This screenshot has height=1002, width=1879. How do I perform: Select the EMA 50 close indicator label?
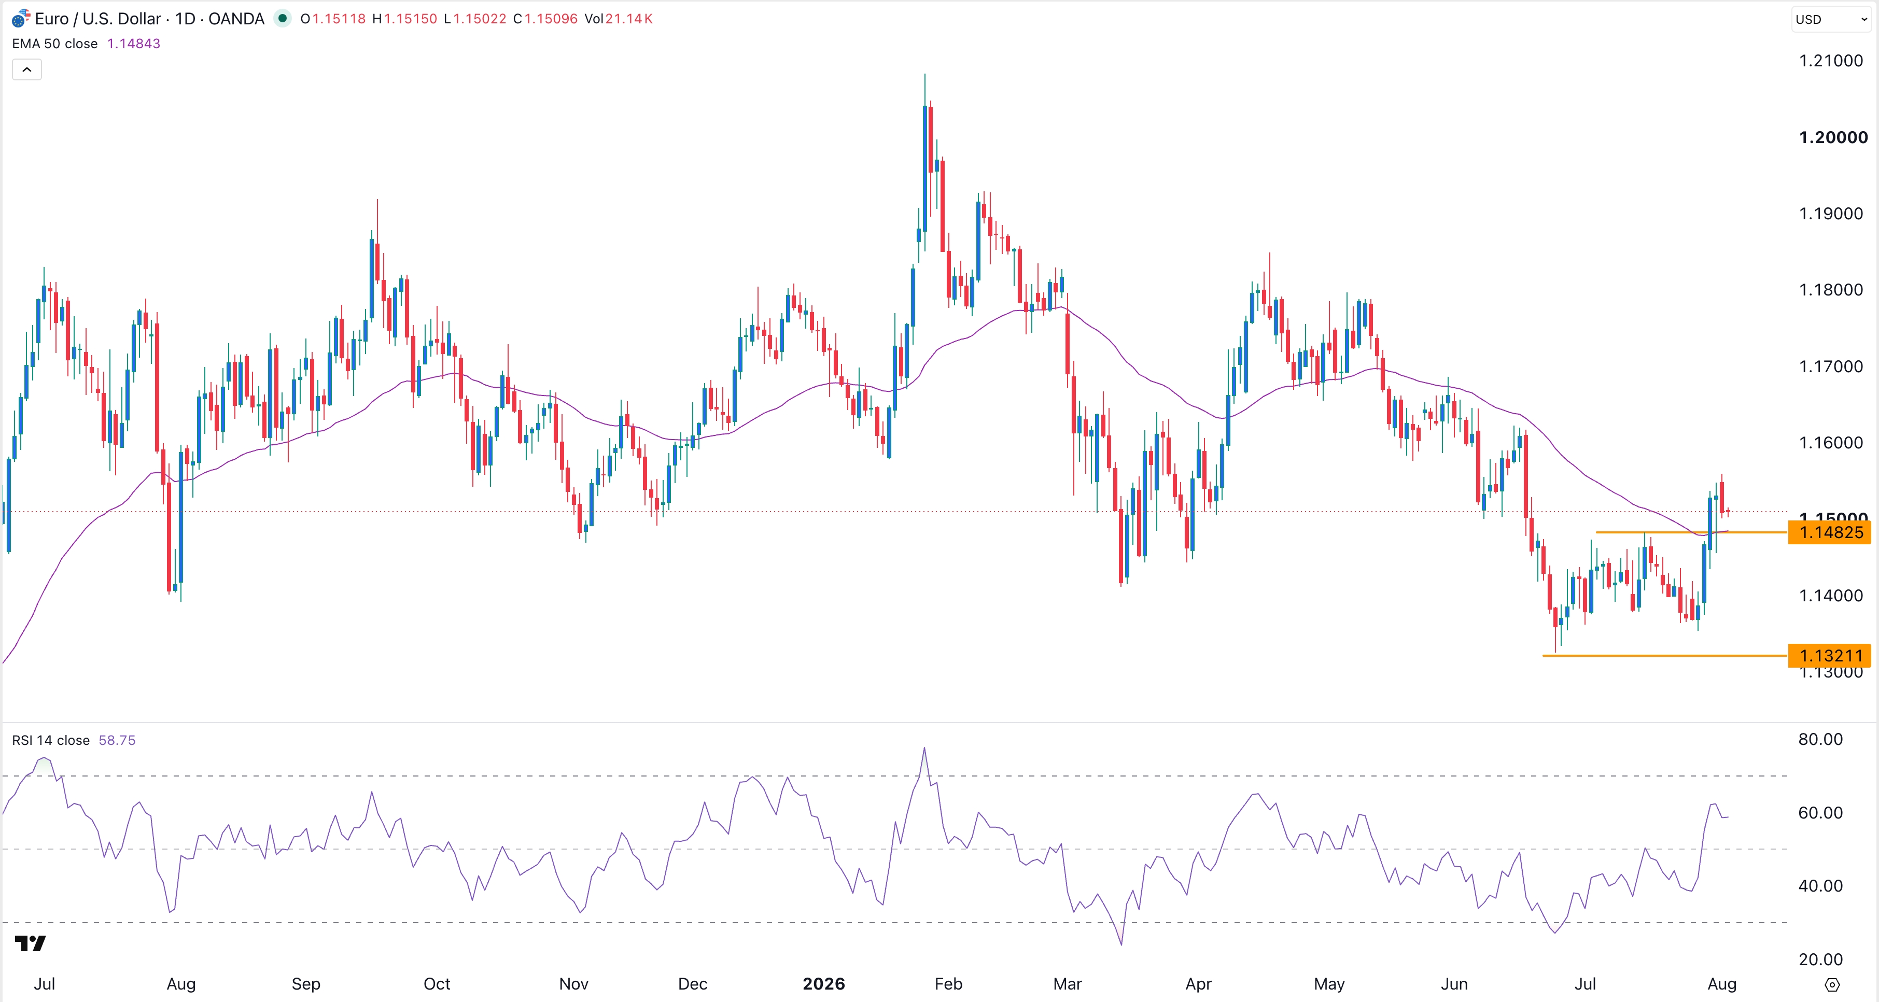click(55, 44)
